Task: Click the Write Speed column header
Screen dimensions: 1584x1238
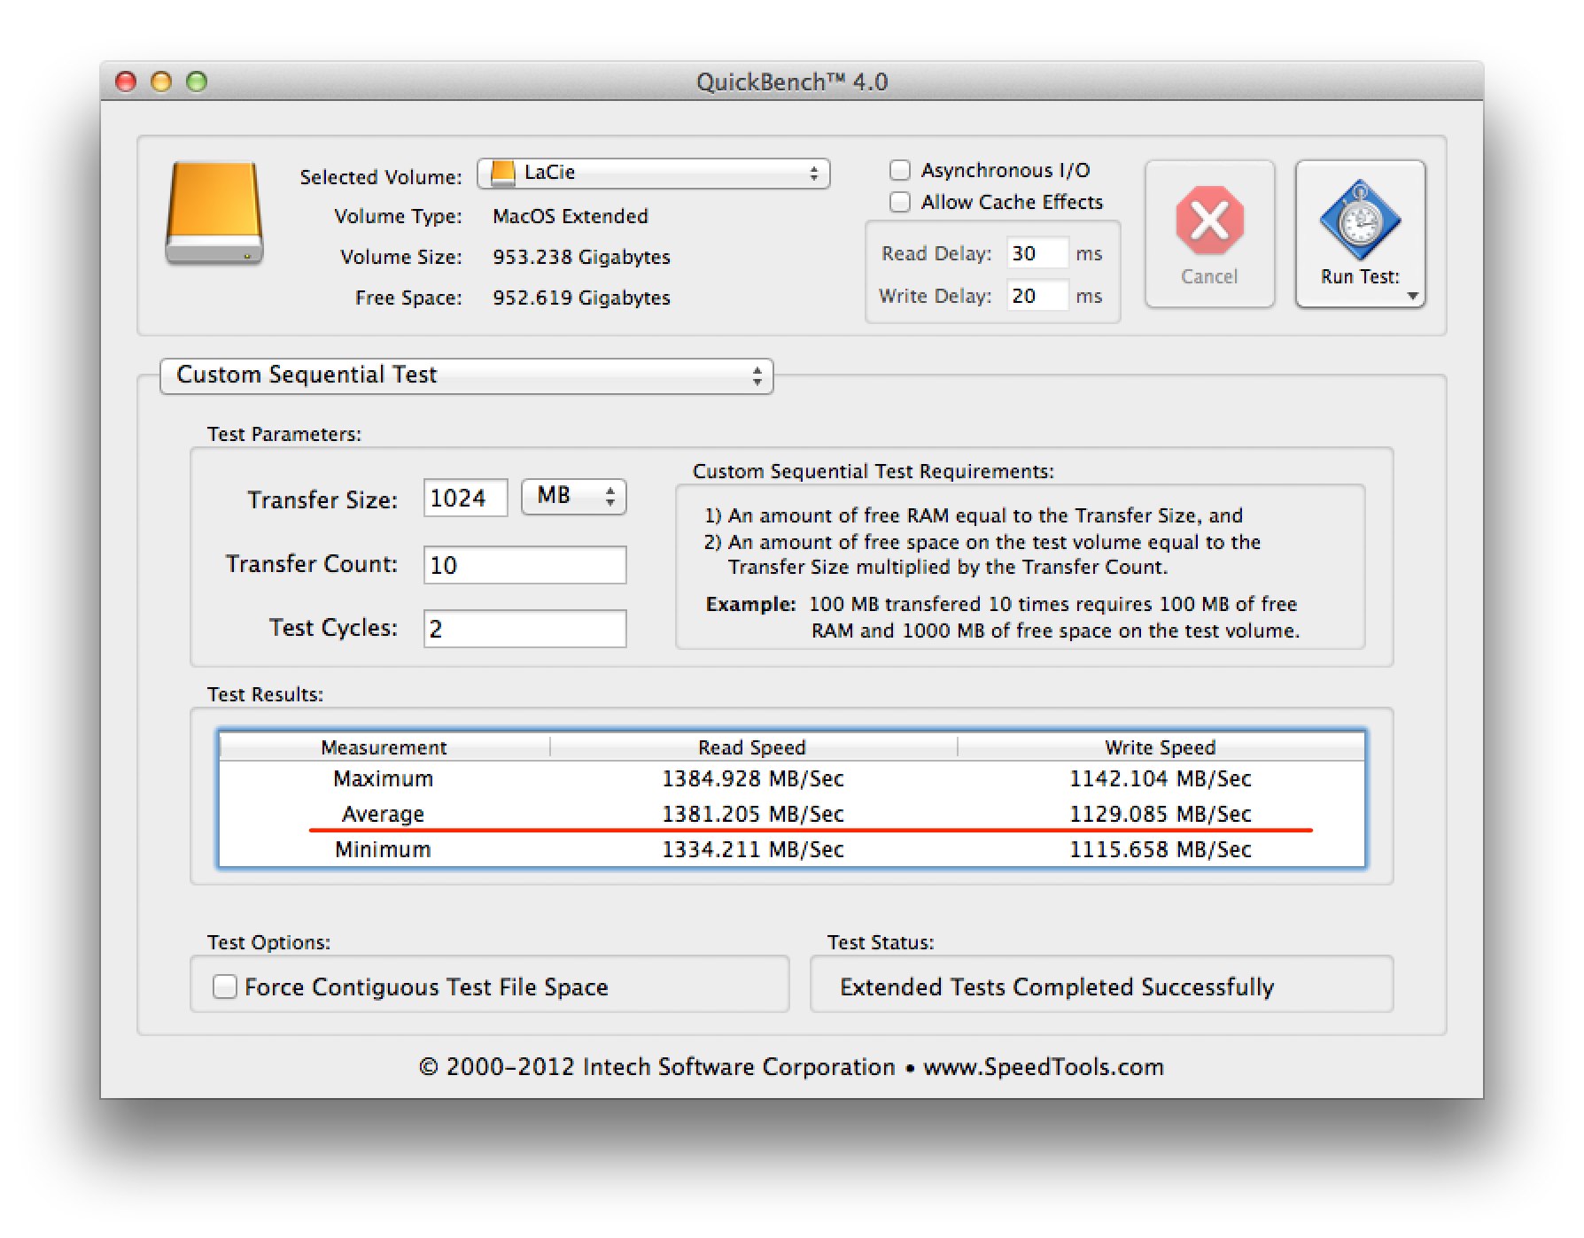Action: (1161, 747)
